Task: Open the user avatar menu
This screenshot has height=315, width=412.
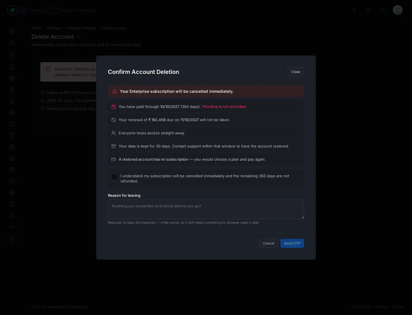Action: tap(398, 10)
